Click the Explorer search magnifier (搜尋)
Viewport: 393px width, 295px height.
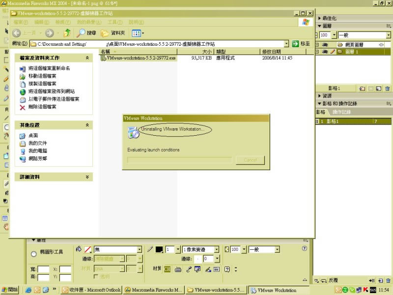86,33
